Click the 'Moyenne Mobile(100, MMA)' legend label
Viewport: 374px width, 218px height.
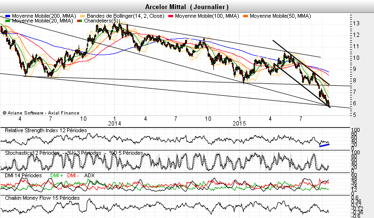click(x=207, y=16)
